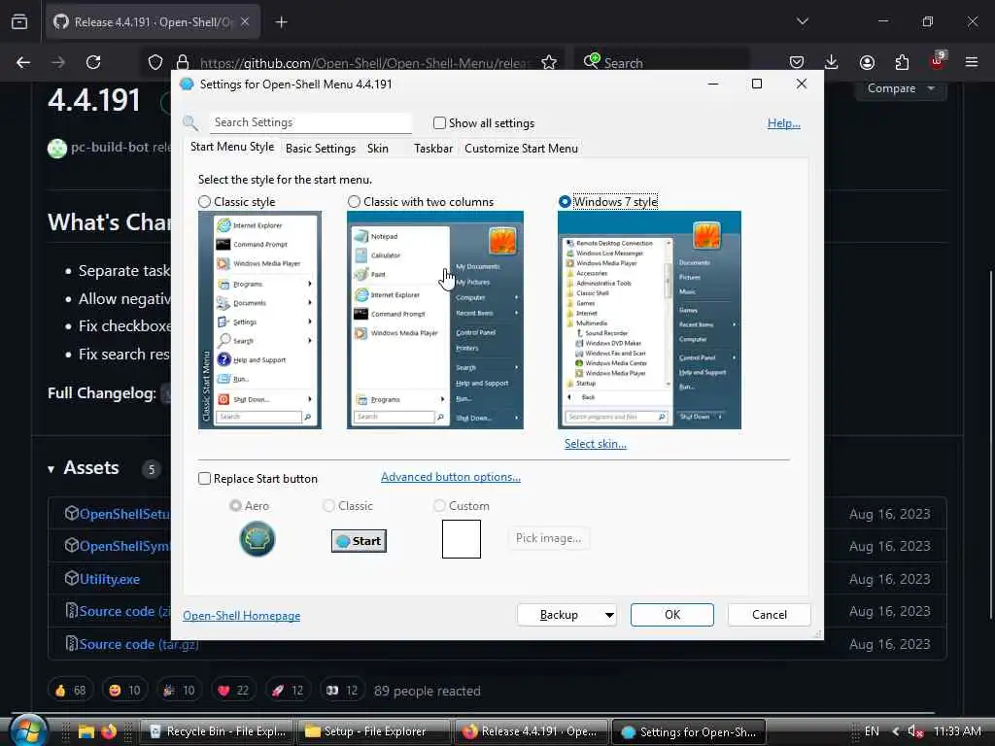Choose the Aero button radio option
This screenshot has width=995, height=746.
[x=235, y=505]
